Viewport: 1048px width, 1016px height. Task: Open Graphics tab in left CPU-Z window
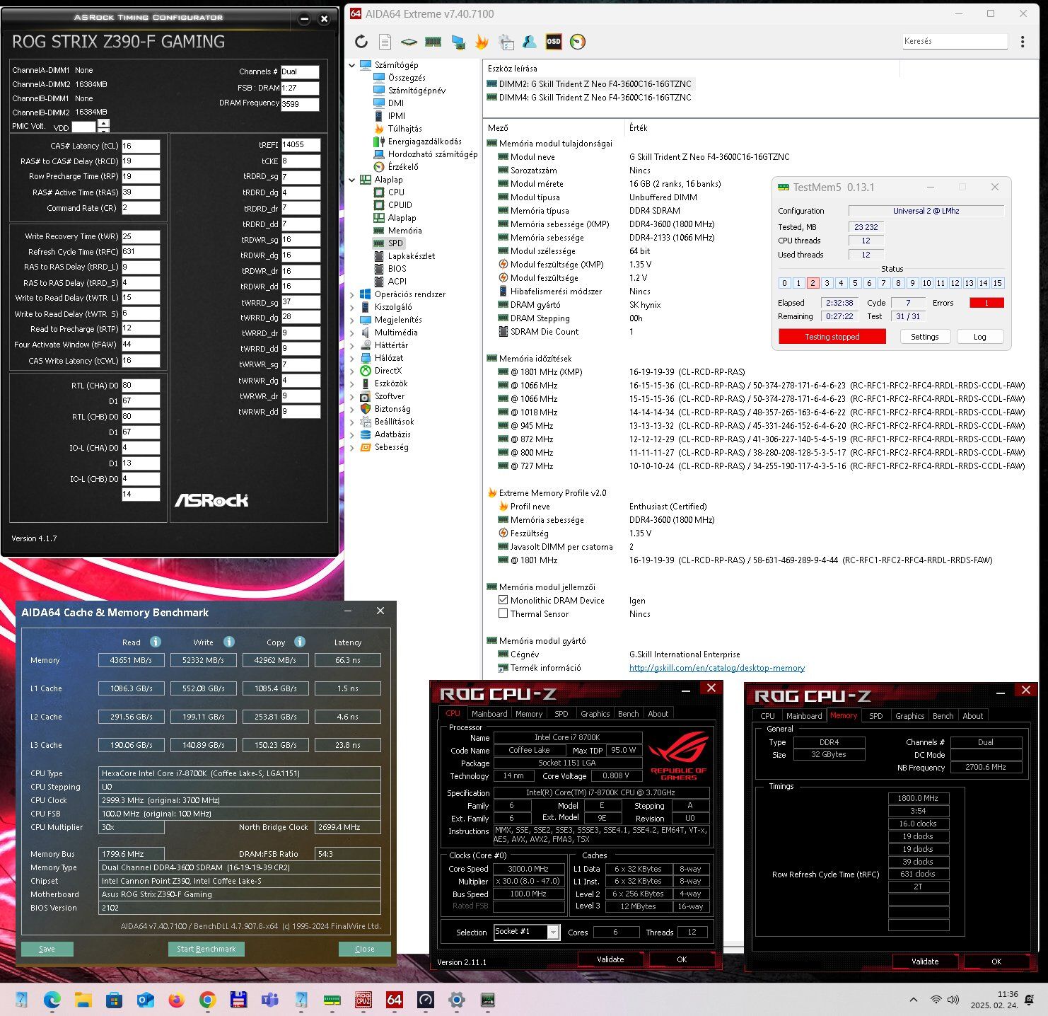[595, 714]
